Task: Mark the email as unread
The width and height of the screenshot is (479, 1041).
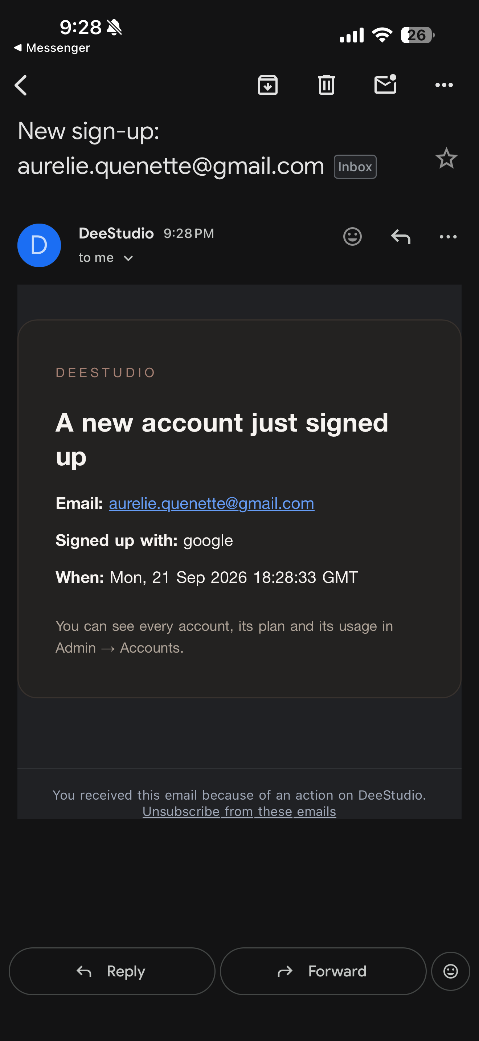Action: point(385,85)
